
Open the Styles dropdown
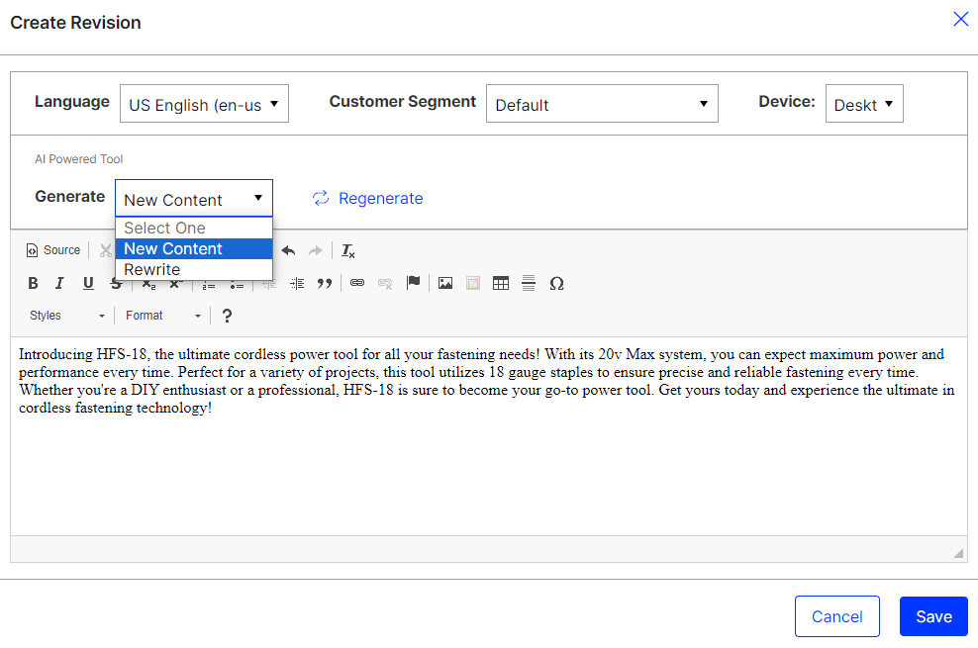[x=66, y=316]
